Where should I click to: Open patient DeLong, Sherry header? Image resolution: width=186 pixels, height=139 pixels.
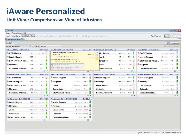27,50
